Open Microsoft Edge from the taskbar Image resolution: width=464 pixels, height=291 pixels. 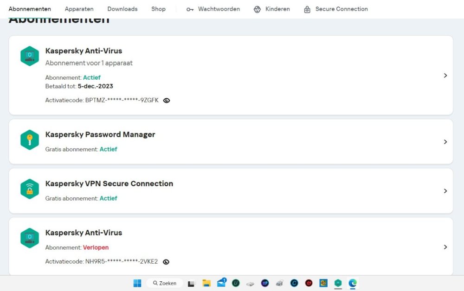click(353, 283)
